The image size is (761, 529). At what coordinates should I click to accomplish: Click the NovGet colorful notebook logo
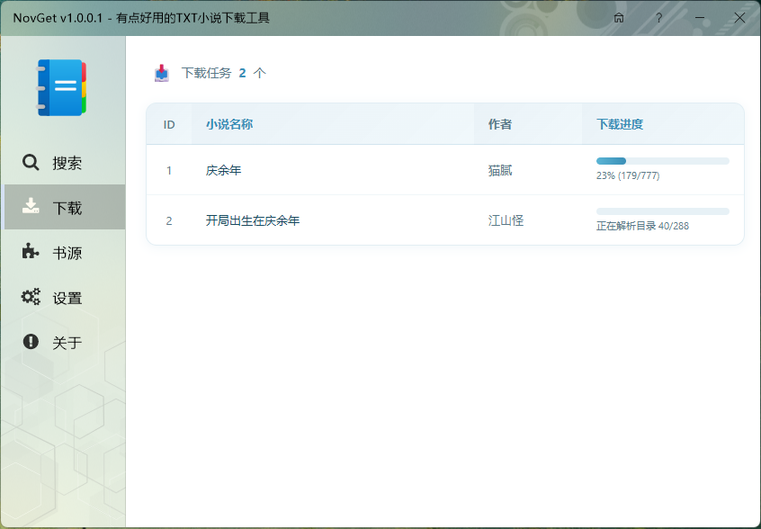point(61,86)
